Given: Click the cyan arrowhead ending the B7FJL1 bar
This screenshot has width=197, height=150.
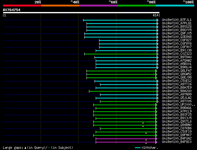Looking at the screenshot, I should (158, 20).
